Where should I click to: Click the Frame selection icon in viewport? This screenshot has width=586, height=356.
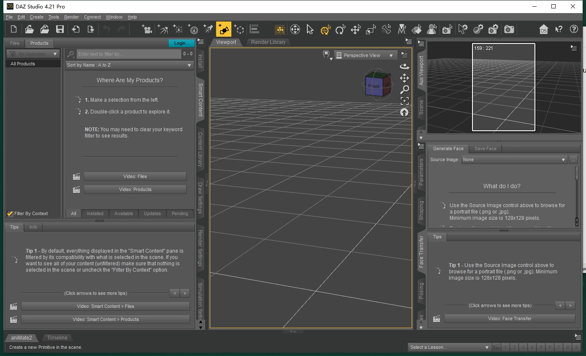[404, 101]
